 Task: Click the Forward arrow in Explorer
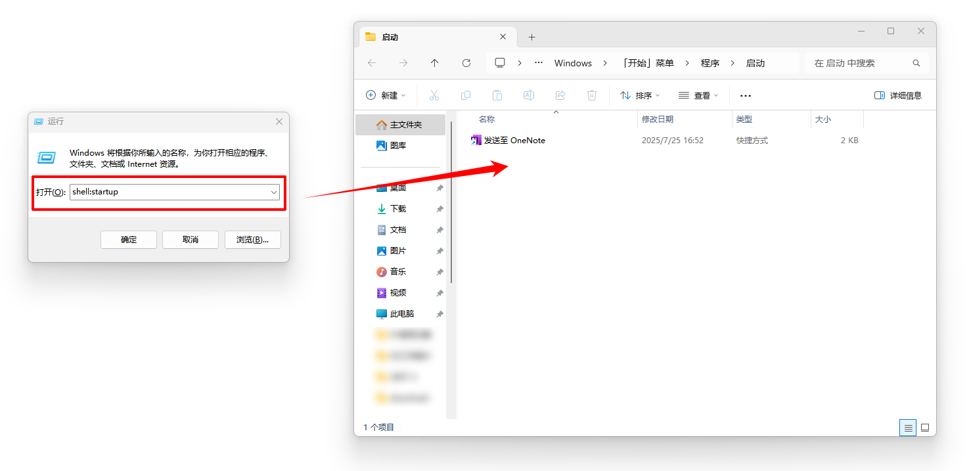tap(403, 63)
